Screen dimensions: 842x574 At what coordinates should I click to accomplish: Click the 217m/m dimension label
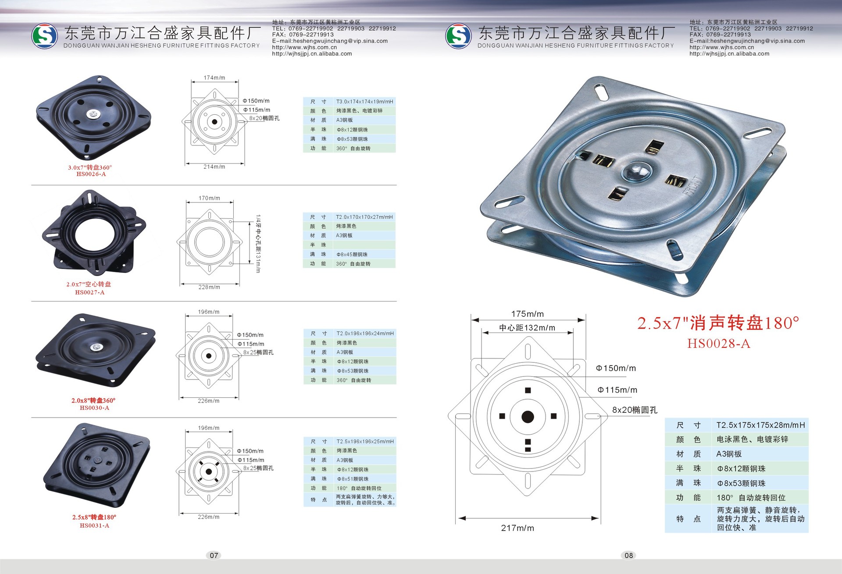pyautogui.click(x=517, y=528)
